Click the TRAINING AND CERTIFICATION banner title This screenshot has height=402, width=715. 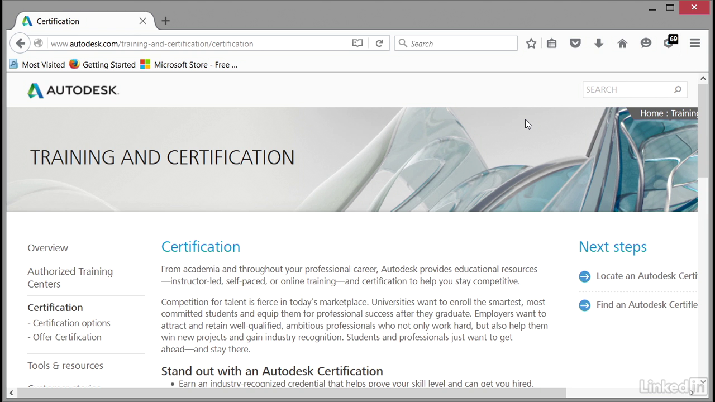pos(162,157)
